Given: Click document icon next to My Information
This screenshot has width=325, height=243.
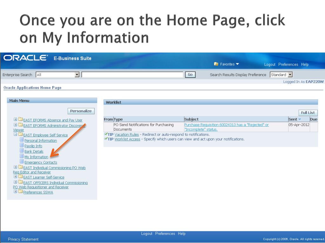Looking at the screenshot, I should tap(22, 156).
